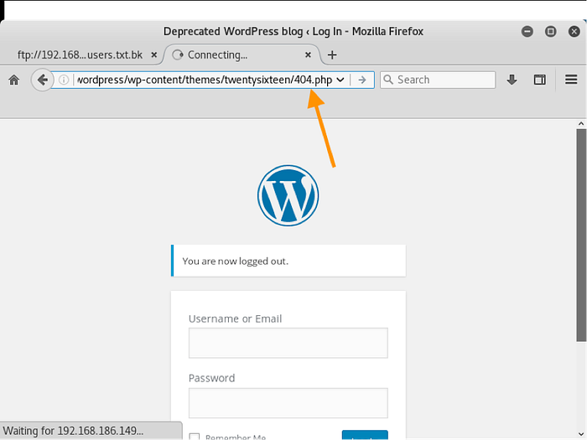Show site information via the info icon
This screenshot has height=440, width=587.
point(64,80)
